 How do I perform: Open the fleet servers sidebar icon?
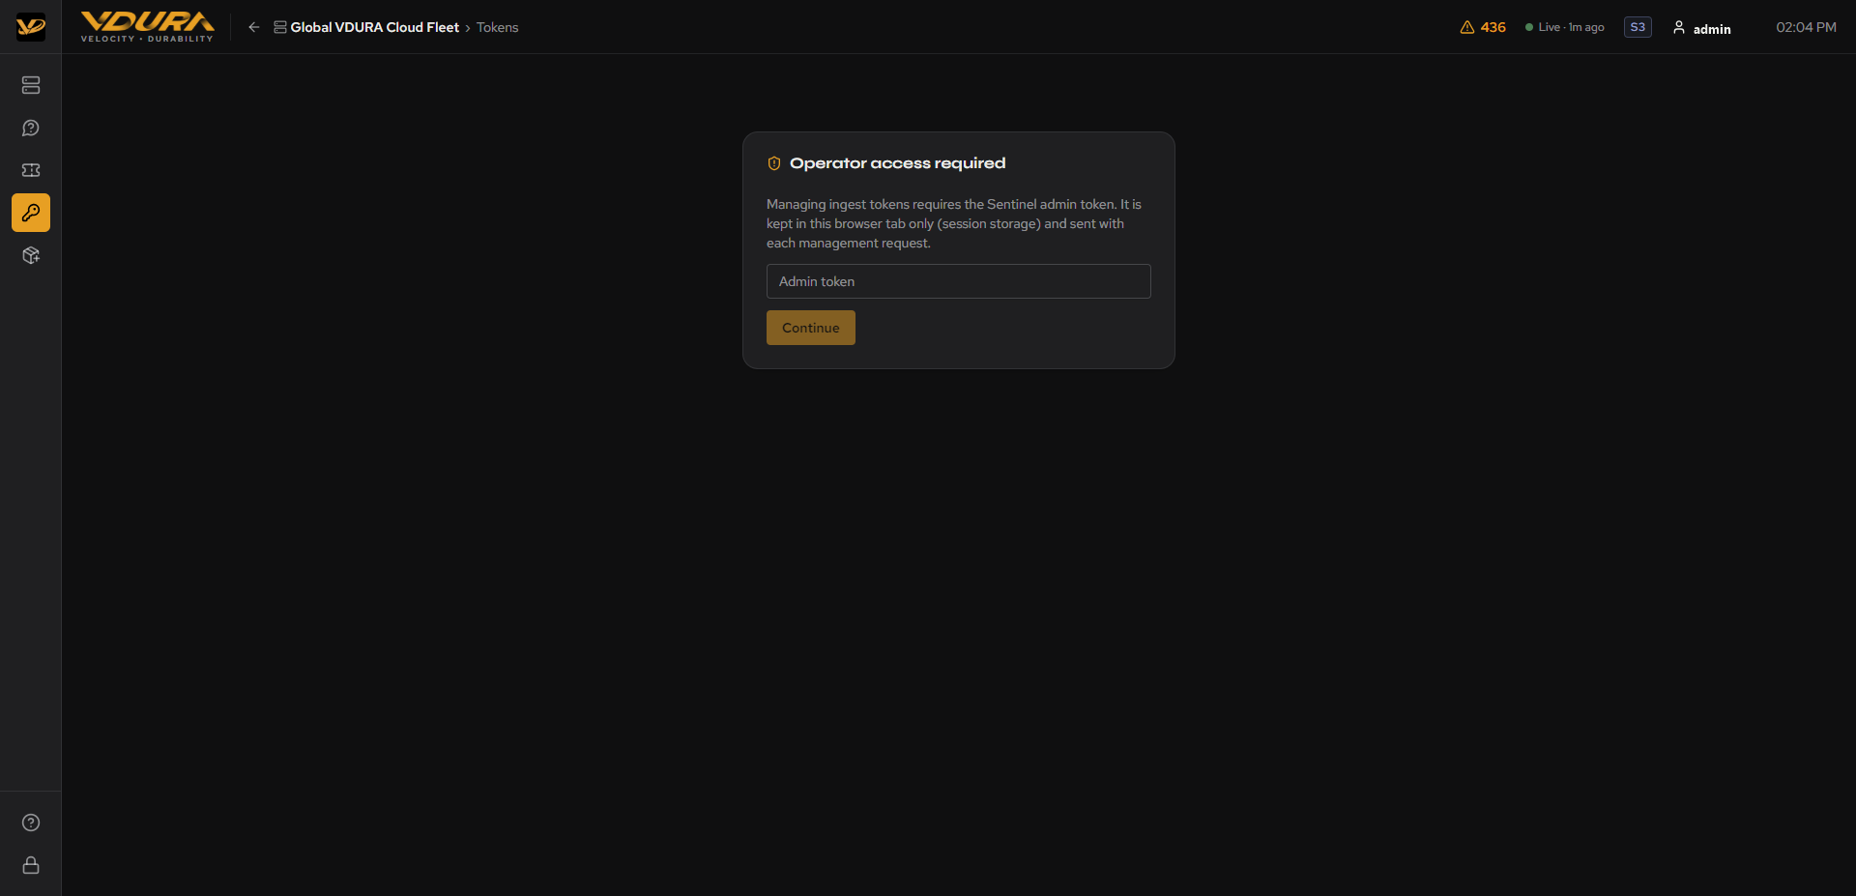(31, 85)
